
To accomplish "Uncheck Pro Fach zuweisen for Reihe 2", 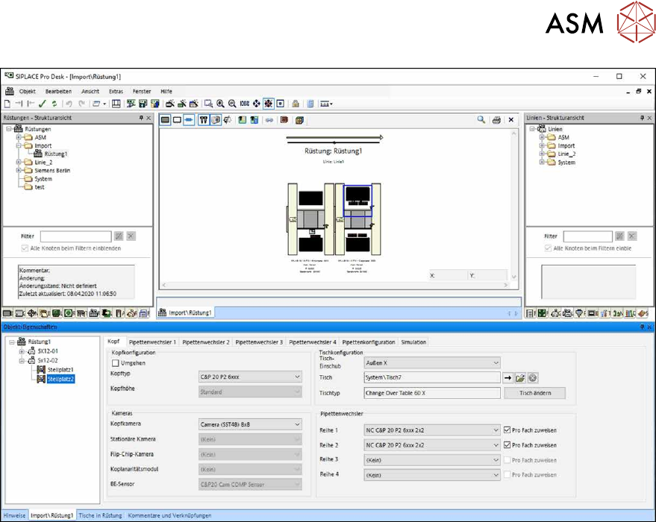I will pos(508,444).
